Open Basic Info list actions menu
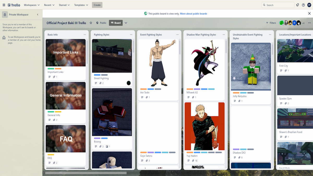This screenshot has height=176, width=313. pyautogui.click(x=85, y=35)
